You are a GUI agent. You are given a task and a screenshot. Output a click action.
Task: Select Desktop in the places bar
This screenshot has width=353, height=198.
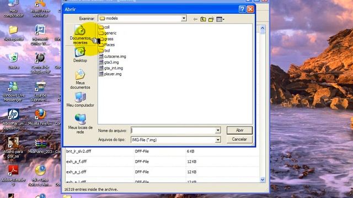click(80, 54)
